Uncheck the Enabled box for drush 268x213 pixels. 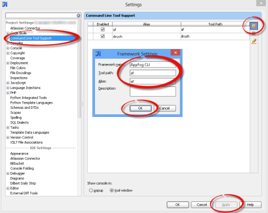tap(102, 36)
